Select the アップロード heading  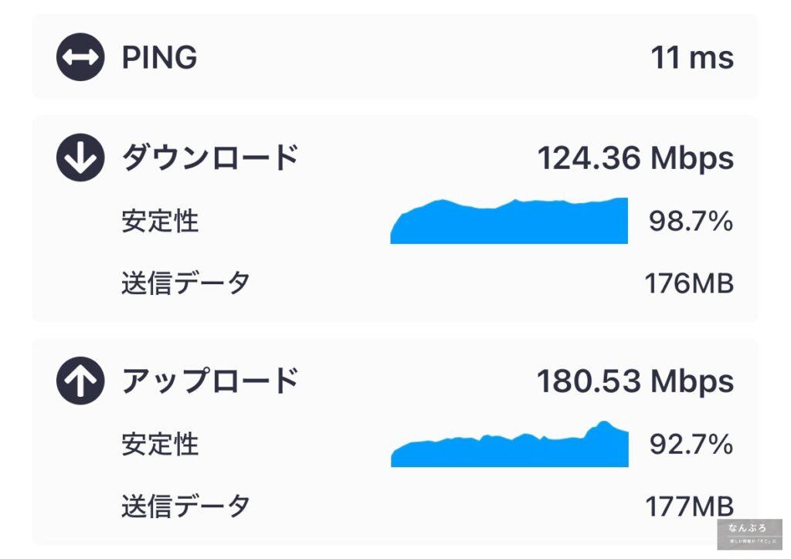click(x=211, y=381)
